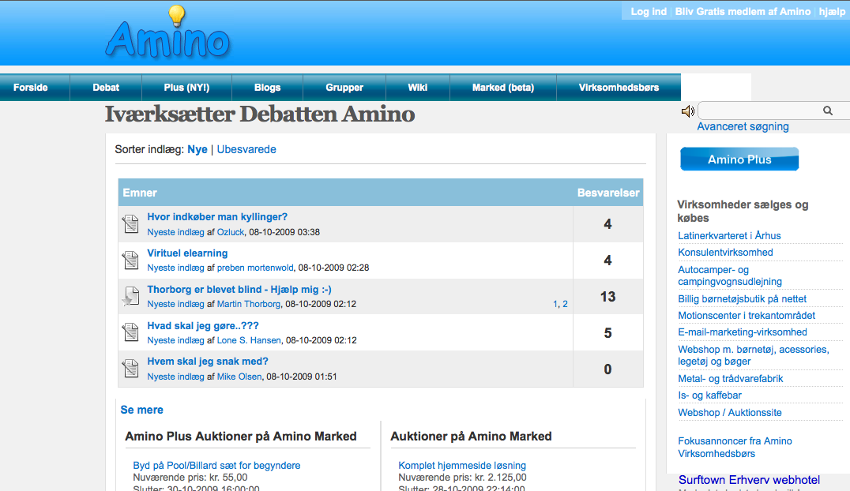Image resolution: width=850 pixels, height=491 pixels.
Task: Click the Amino lightbulb logo
Action: [167, 36]
